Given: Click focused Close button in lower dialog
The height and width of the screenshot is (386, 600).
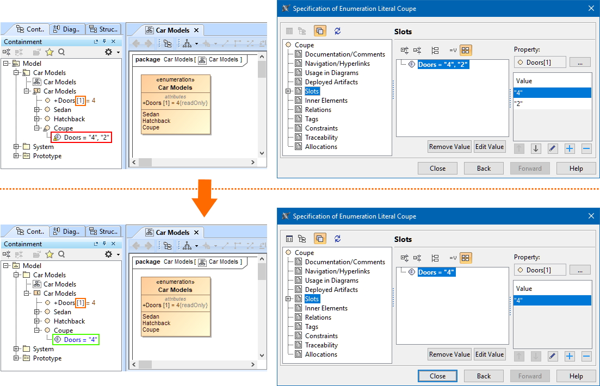Looking at the screenshot, I should pos(437,376).
